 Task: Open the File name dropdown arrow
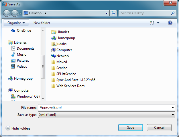click(173, 108)
